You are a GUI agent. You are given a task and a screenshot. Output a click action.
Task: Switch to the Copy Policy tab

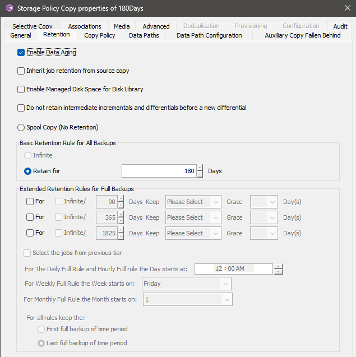100,35
